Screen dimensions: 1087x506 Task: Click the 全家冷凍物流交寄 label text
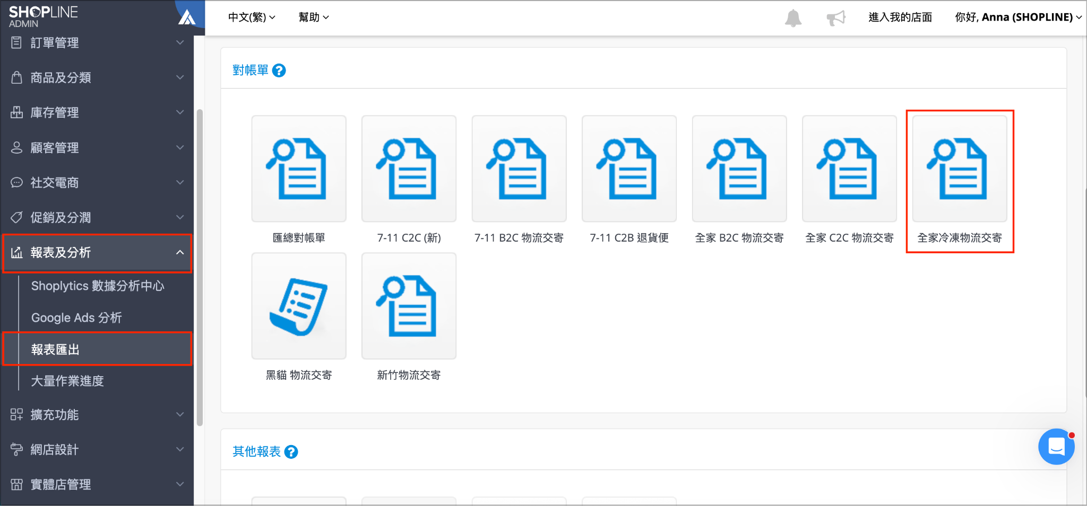[960, 238]
